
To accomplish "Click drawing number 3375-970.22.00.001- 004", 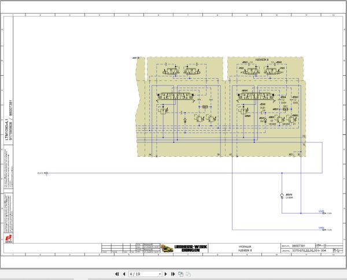I will tap(309, 250).
